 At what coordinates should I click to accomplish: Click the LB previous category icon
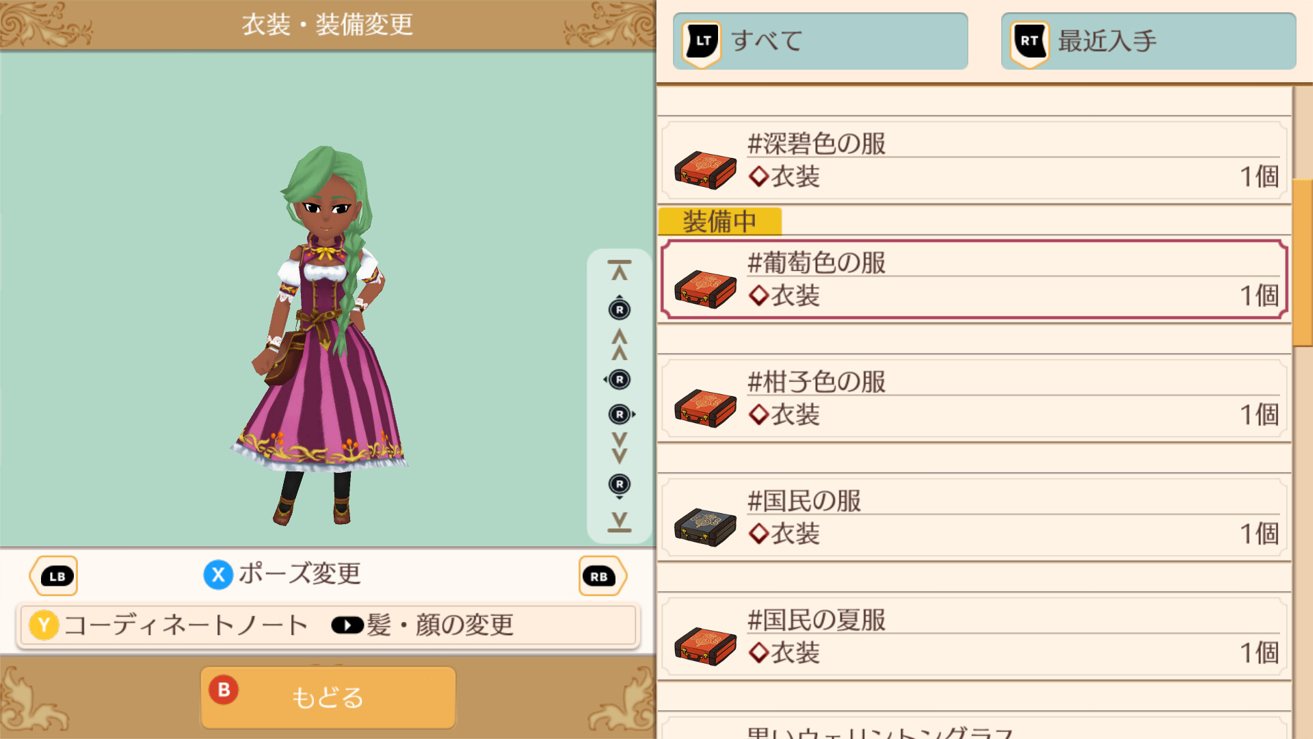pos(54,576)
